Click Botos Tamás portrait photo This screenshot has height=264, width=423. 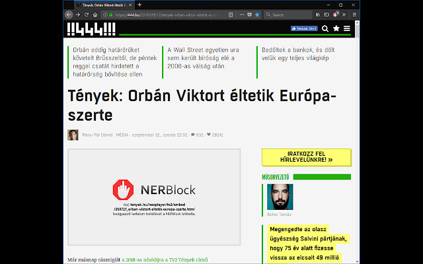point(280,197)
